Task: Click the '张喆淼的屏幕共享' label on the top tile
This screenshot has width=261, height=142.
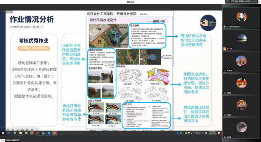Action: tap(234, 27)
